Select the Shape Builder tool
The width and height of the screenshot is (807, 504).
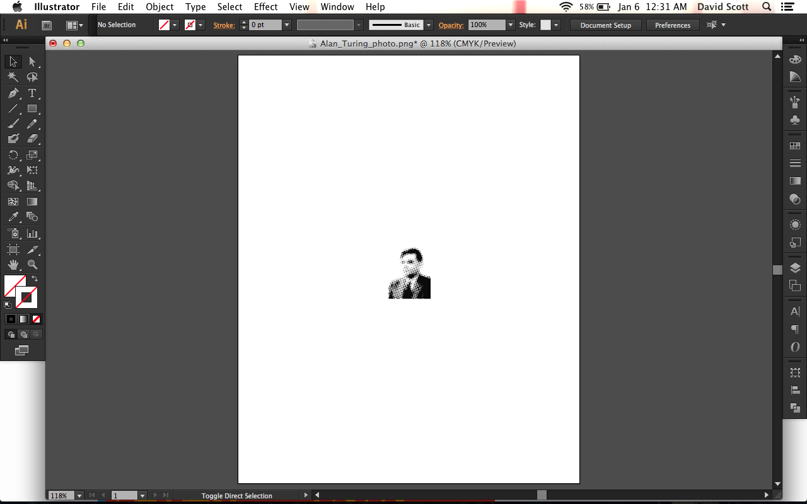click(x=13, y=186)
